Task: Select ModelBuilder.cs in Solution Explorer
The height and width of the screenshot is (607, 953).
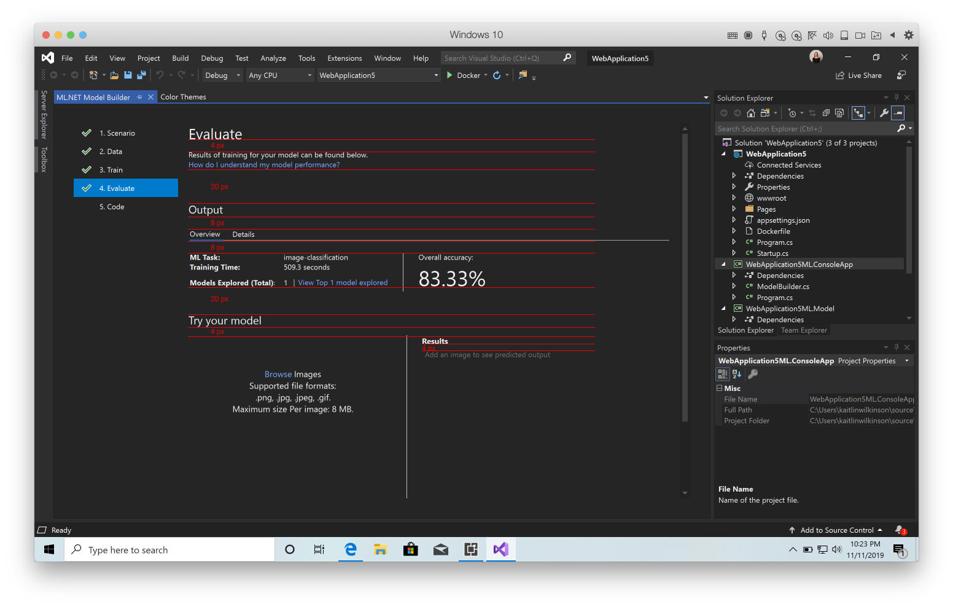Action: click(x=783, y=287)
